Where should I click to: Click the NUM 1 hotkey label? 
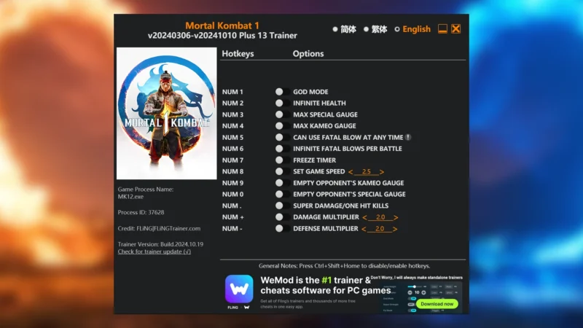pyautogui.click(x=232, y=92)
